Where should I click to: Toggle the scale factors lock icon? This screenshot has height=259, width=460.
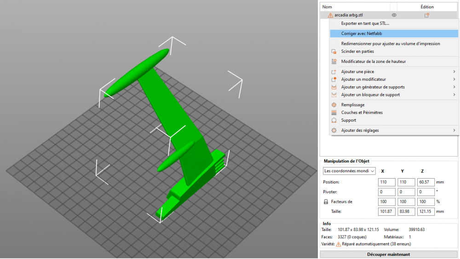[x=326, y=202]
